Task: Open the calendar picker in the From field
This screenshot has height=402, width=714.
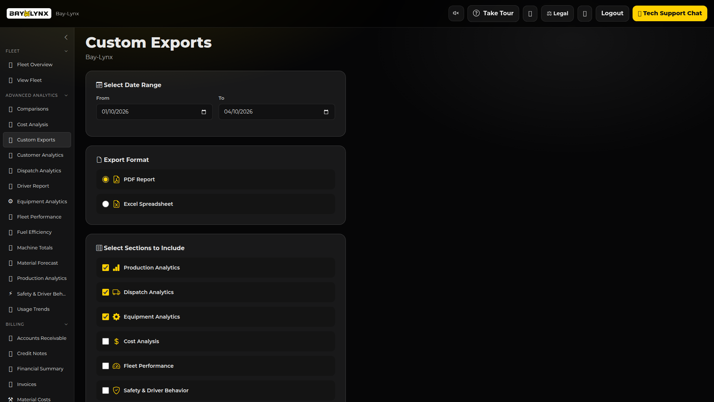Action: [203, 112]
